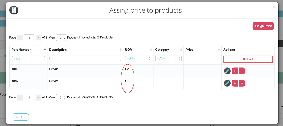
Task: Click the edit pencil icon for EA row
Action: (x=227, y=71)
